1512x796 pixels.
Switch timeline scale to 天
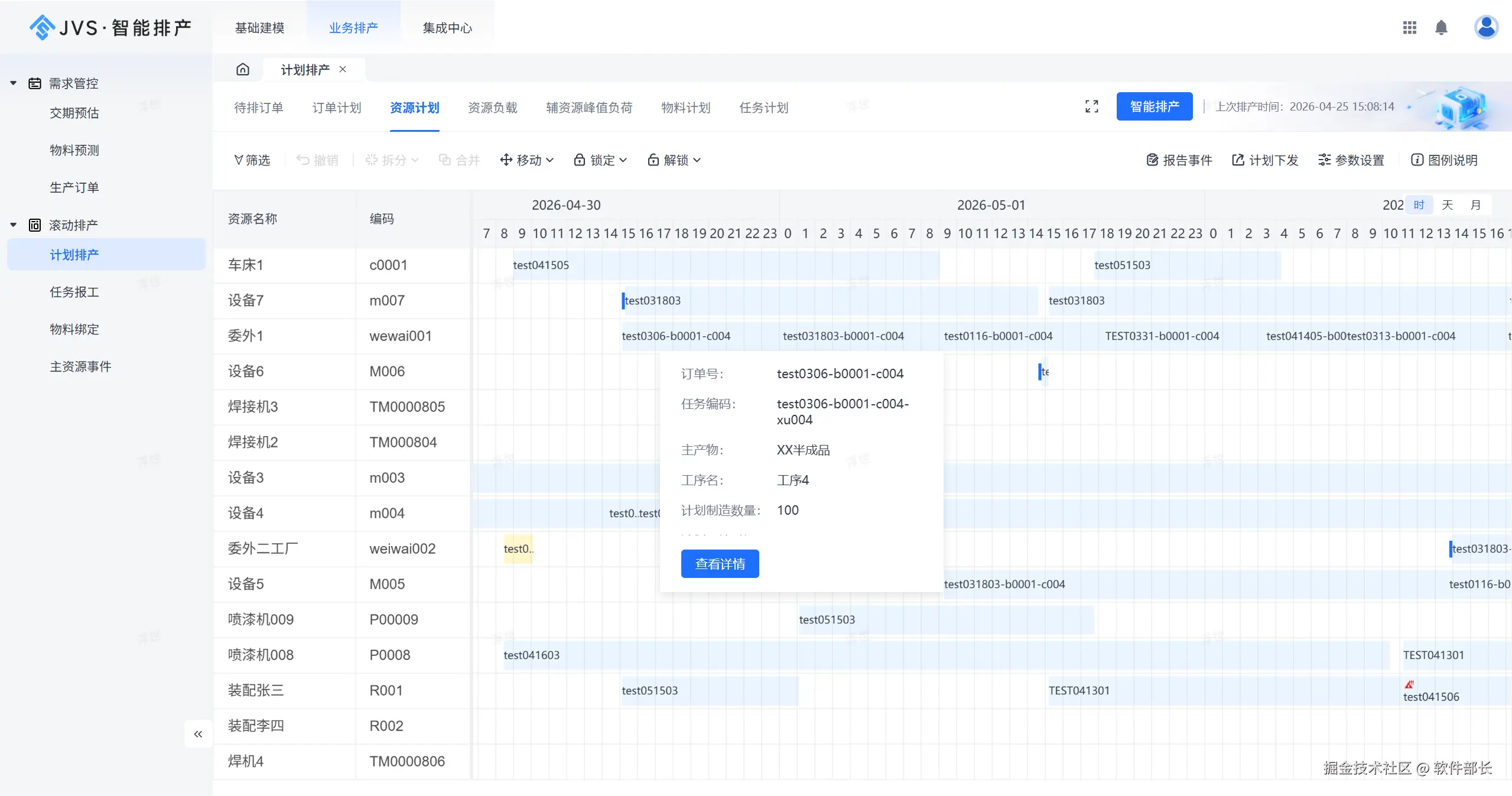(x=1447, y=205)
